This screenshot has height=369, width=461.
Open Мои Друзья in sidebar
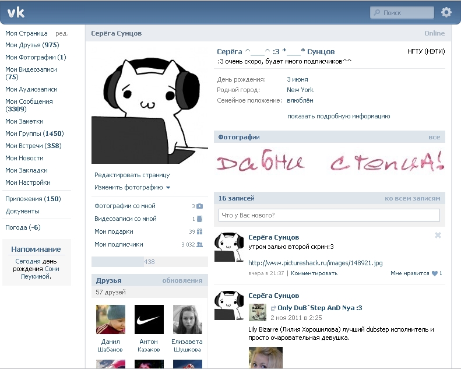click(32, 45)
